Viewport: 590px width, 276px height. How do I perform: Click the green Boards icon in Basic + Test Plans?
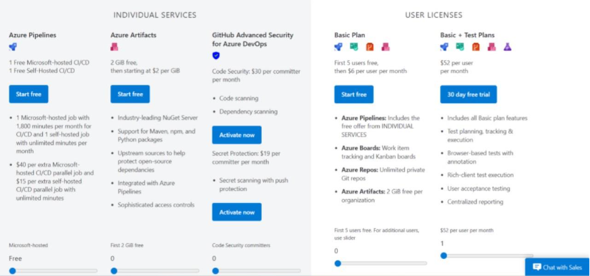(x=460, y=47)
